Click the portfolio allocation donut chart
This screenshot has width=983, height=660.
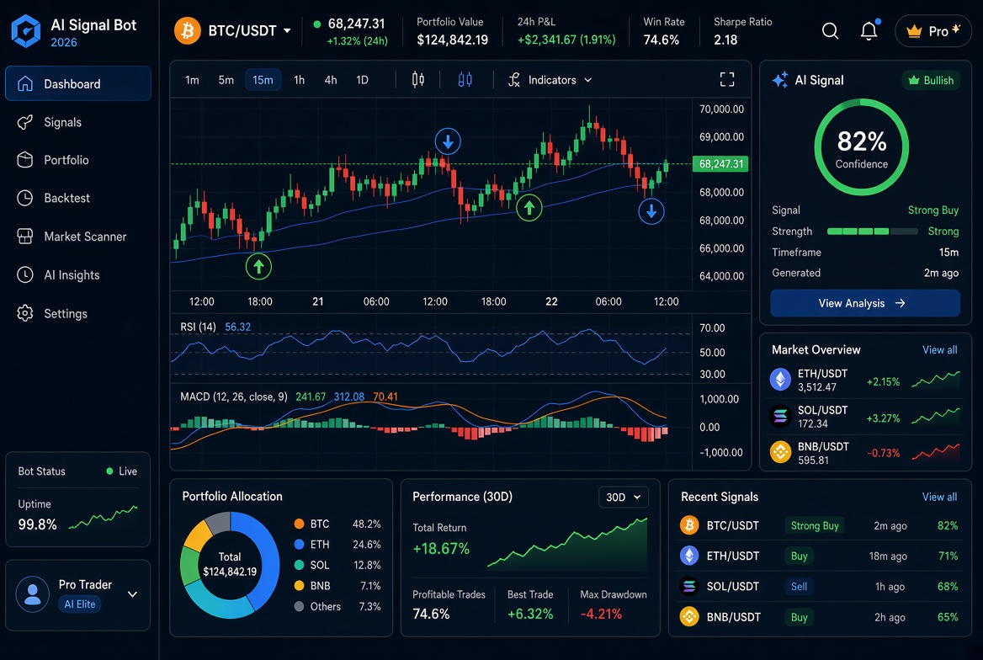pos(230,565)
